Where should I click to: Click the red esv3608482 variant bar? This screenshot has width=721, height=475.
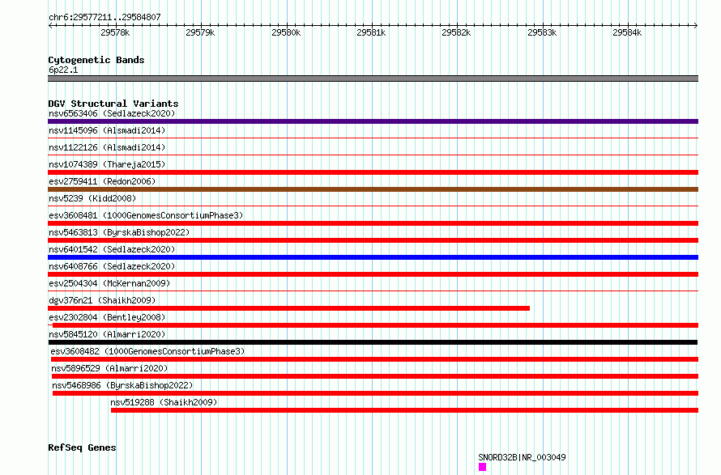(x=375, y=359)
